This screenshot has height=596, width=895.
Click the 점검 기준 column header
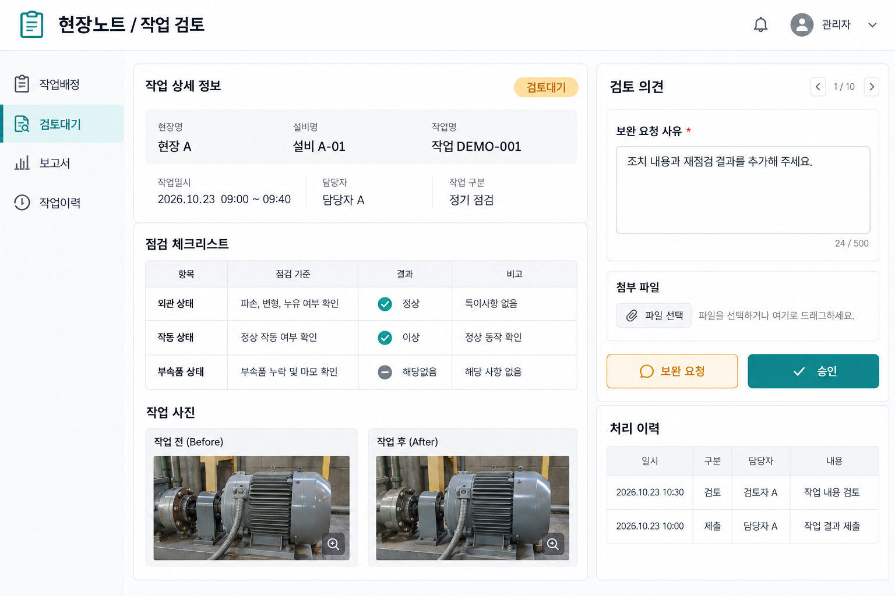pyautogui.click(x=293, y=274)
